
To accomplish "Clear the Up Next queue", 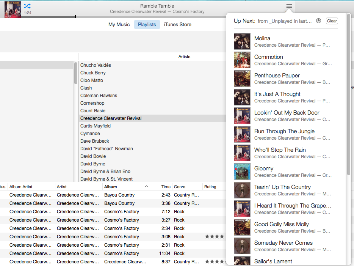I will [x=332, y=21].
